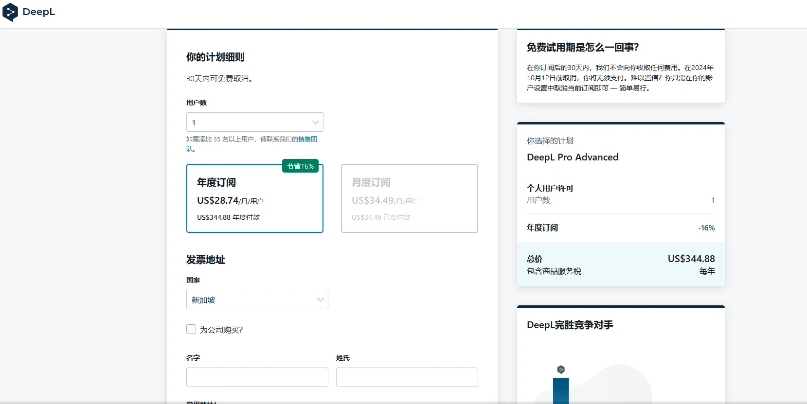Click the total price US$344.88 in summary
The height and width of the screenshot is (404, 807).
pyautogui.click(x=691, y=259)
